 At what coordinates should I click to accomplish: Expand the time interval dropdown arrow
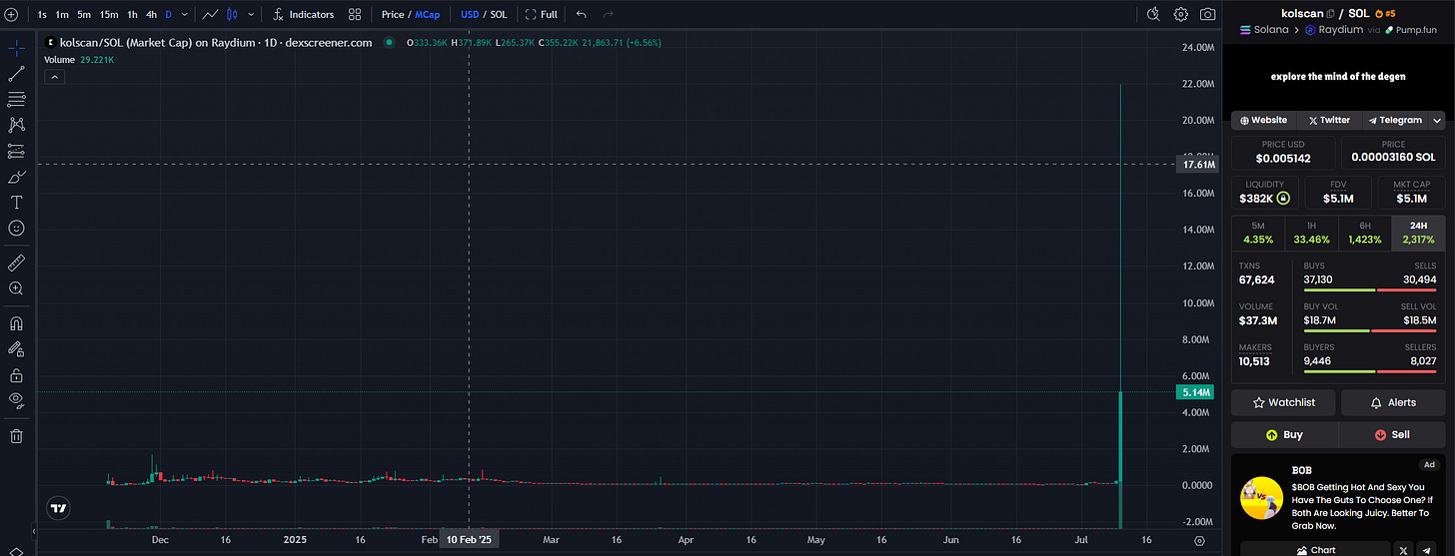tap(183, 15)
